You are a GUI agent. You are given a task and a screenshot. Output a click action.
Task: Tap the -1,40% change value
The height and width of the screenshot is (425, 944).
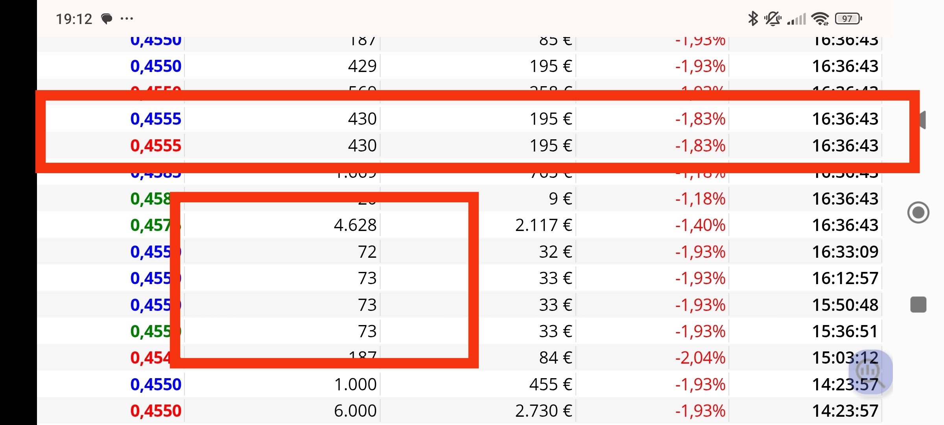point(700,225)
